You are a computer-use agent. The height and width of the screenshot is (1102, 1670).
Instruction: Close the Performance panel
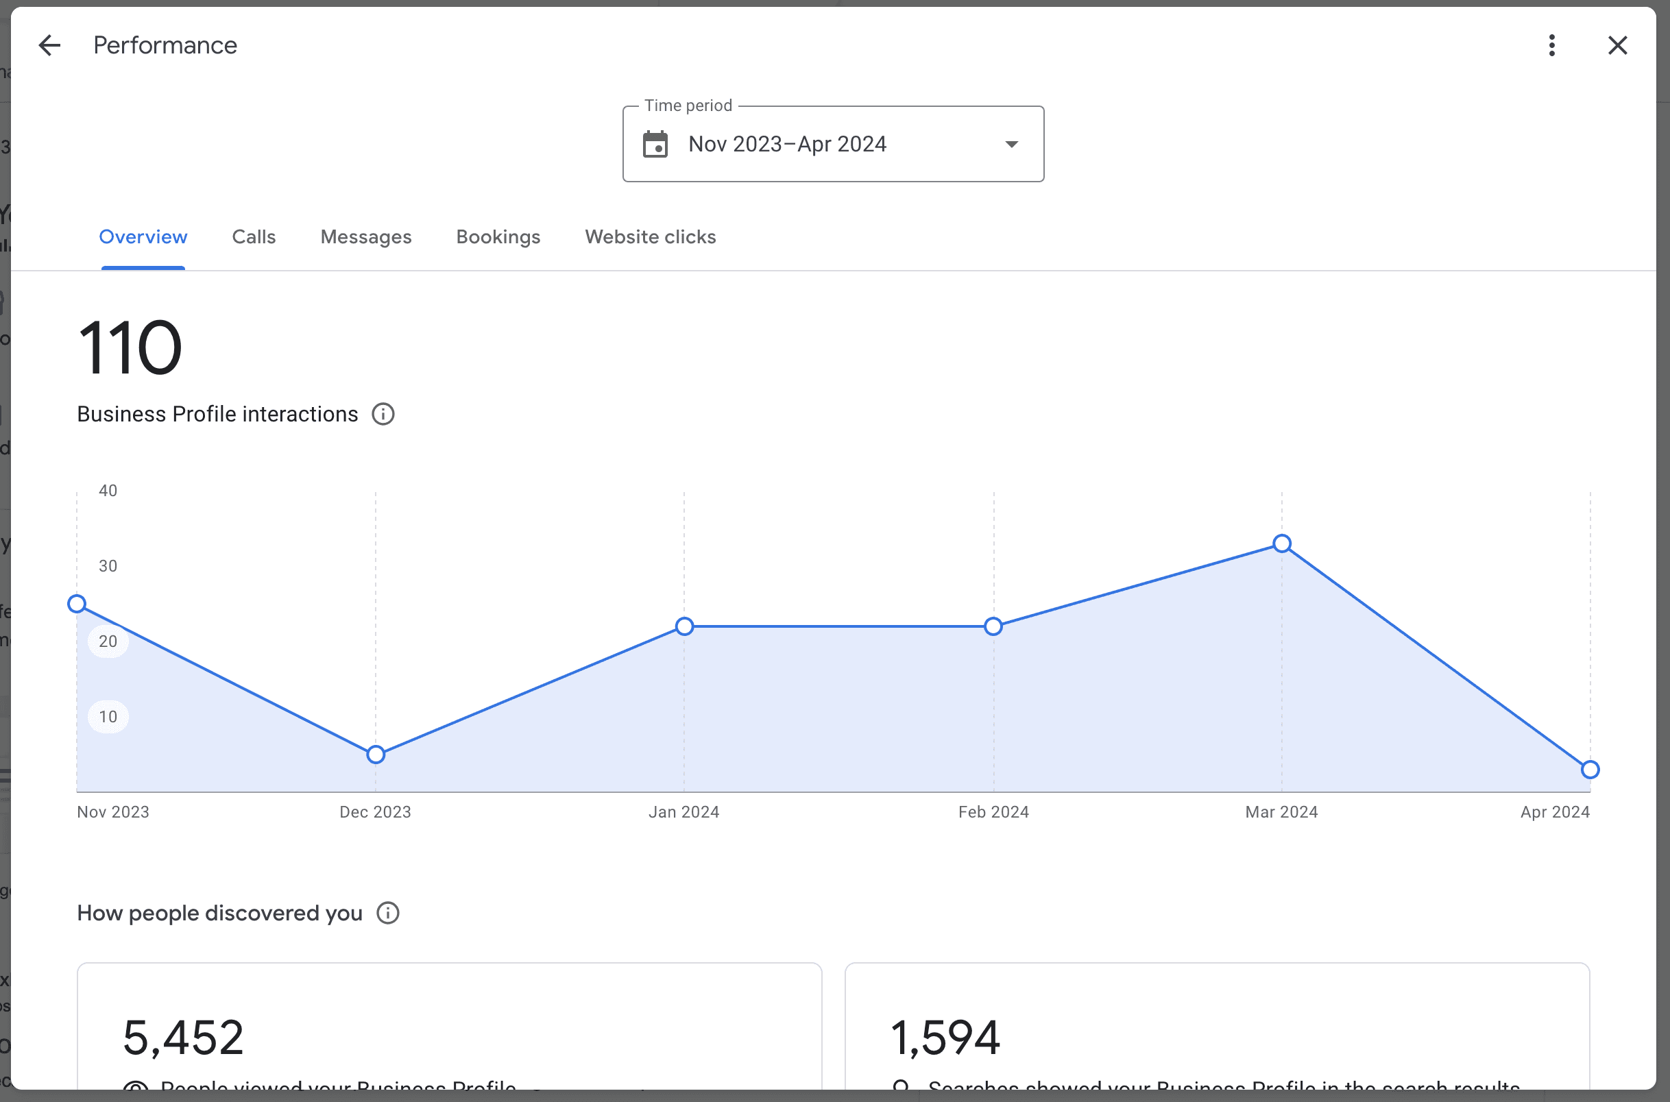pyautogui.click(x=1618, y=45)
